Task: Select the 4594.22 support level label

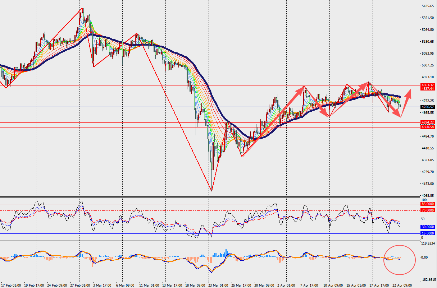Action: tap(427, 122)
